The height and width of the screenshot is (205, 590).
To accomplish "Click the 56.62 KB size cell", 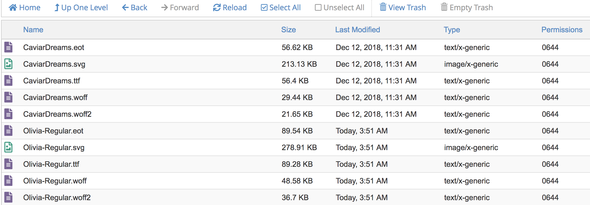I will click(x=297, y=47).
